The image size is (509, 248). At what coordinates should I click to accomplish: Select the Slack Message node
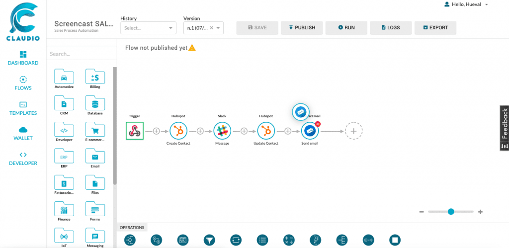tap(222, 131)
